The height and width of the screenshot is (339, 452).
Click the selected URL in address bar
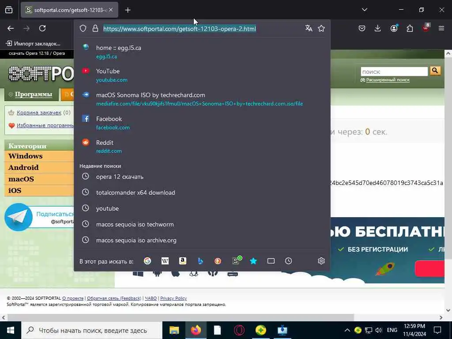[x=180, y=29]
